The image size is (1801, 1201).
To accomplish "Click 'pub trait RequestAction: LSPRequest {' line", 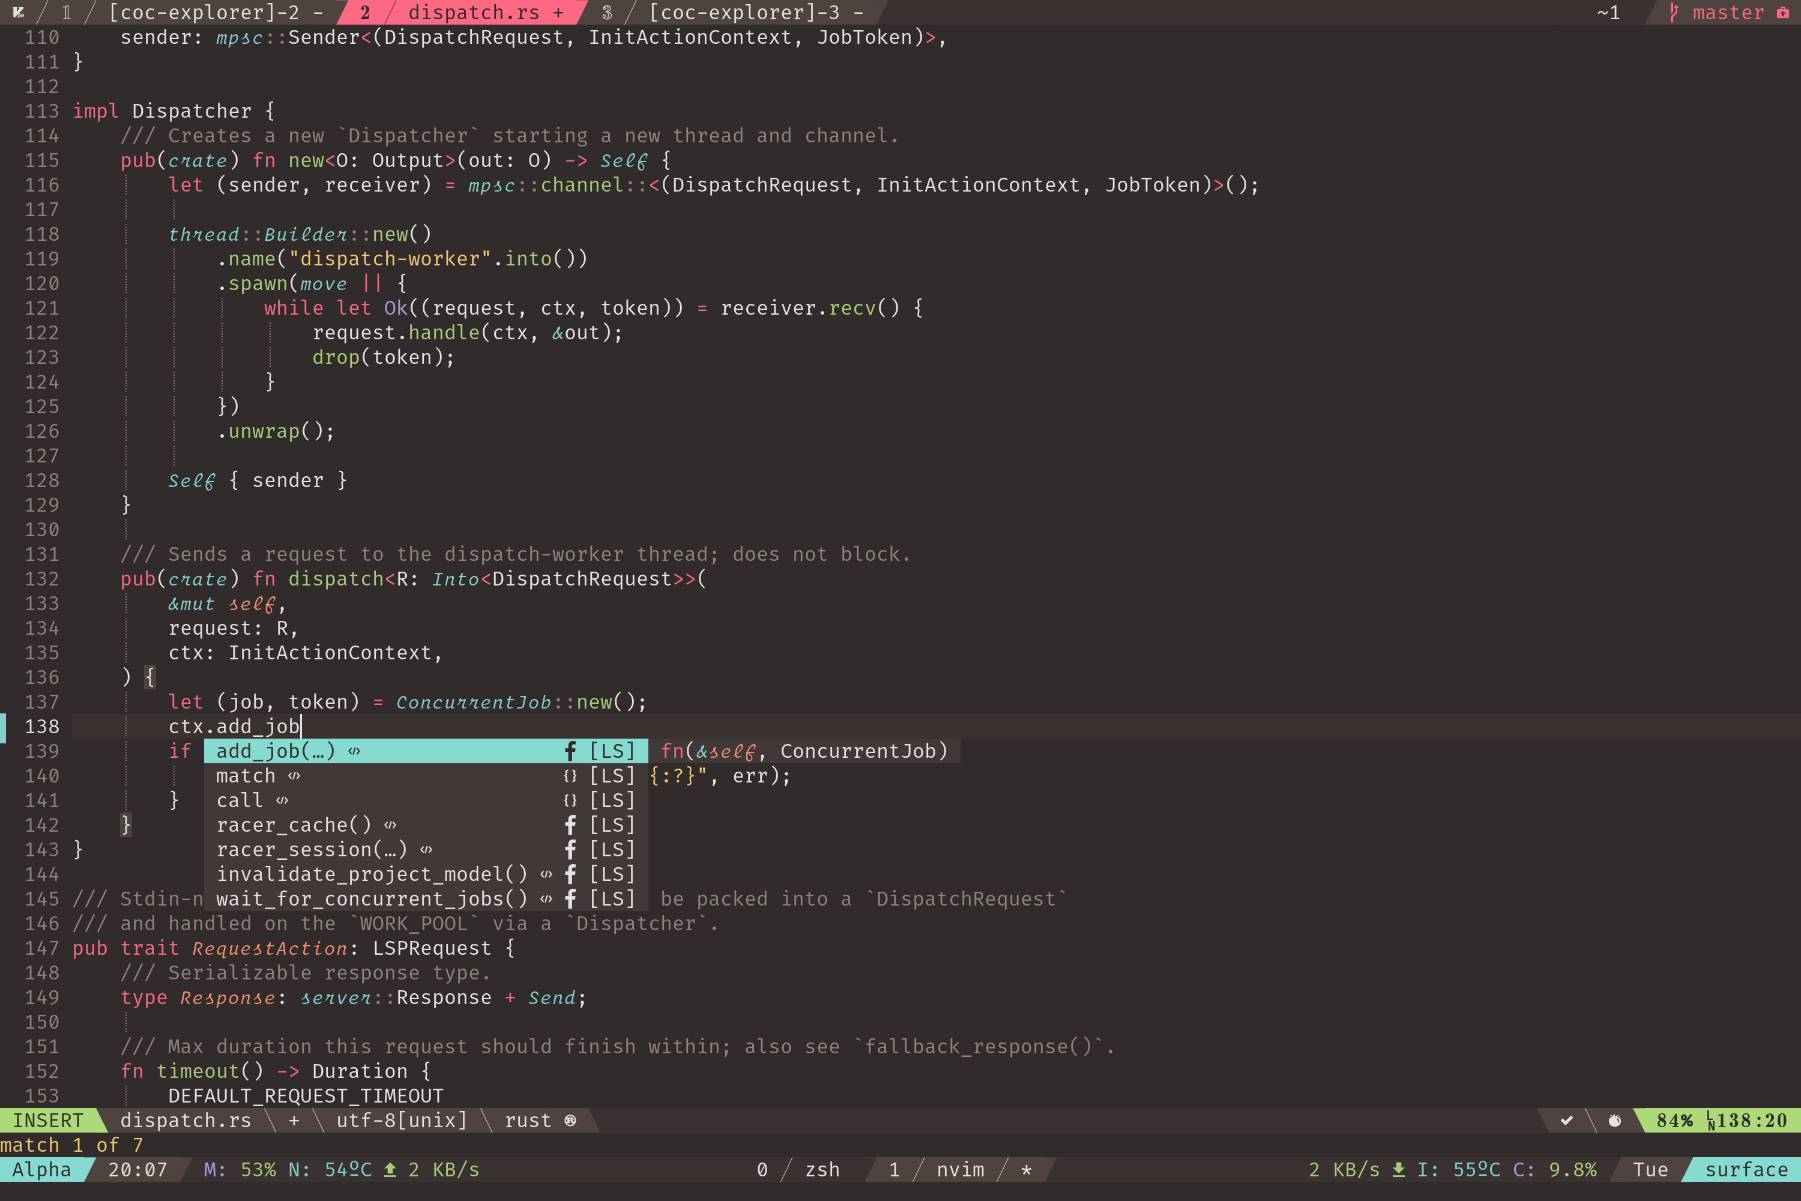I will click(294, 948).
